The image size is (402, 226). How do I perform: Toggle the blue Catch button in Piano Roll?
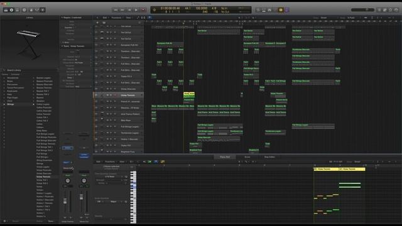tap(156, 162)
